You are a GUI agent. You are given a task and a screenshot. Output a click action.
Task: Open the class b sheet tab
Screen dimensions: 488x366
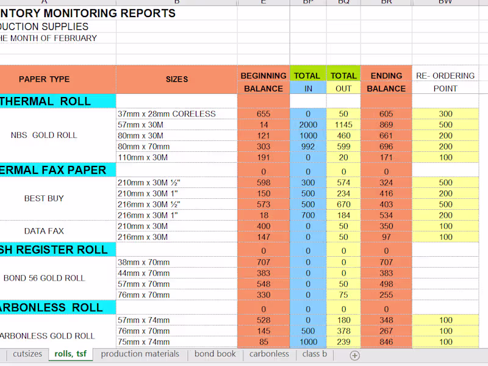point(314,354)
